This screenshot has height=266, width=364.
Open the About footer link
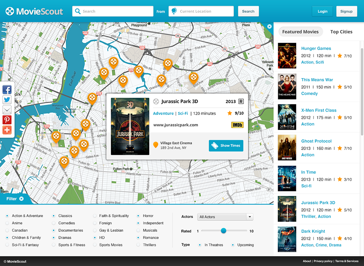306,261
